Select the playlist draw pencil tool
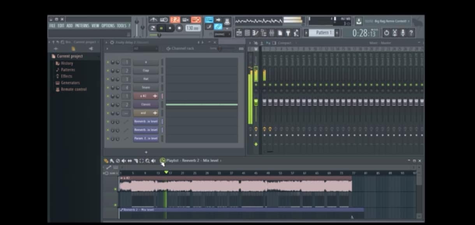 pos(106,161)
